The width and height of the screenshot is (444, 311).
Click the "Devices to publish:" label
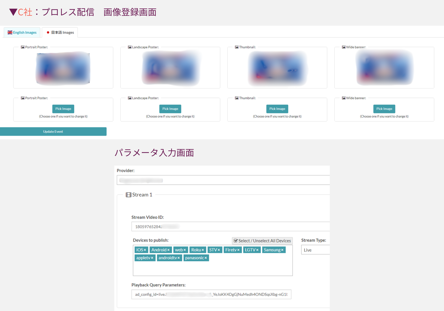point(151,240)
